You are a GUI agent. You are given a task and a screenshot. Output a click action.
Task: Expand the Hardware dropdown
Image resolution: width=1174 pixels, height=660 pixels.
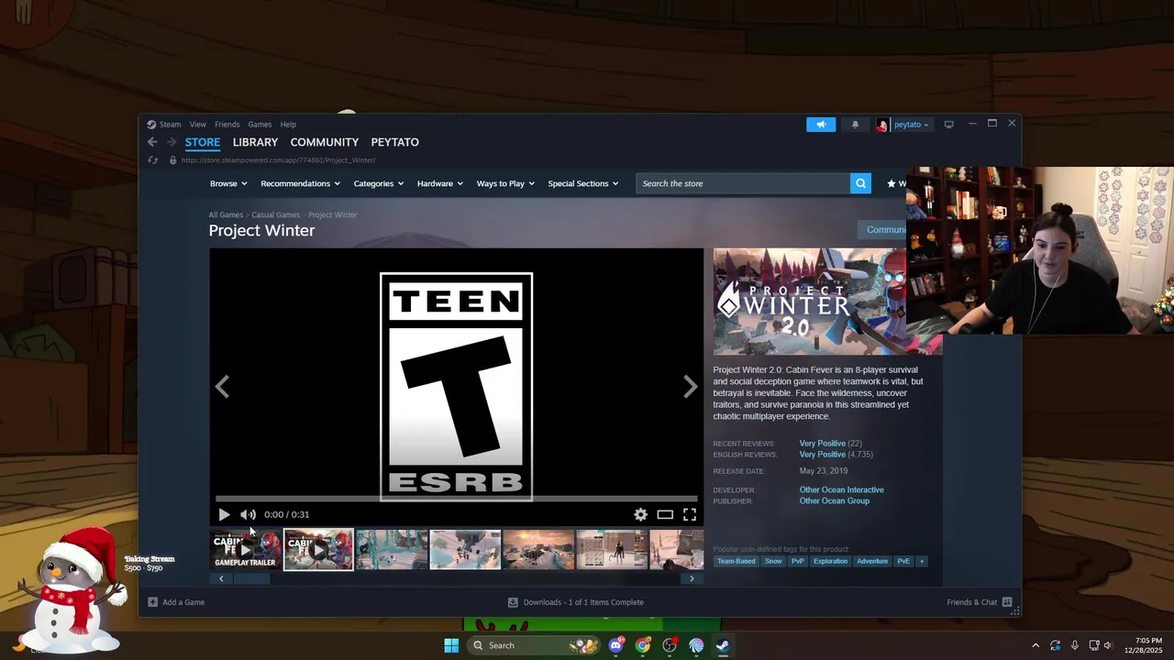(x=440, y=183)
